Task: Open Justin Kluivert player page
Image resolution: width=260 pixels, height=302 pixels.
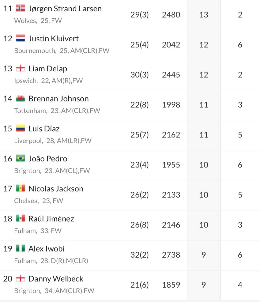Action: (54, 39)
